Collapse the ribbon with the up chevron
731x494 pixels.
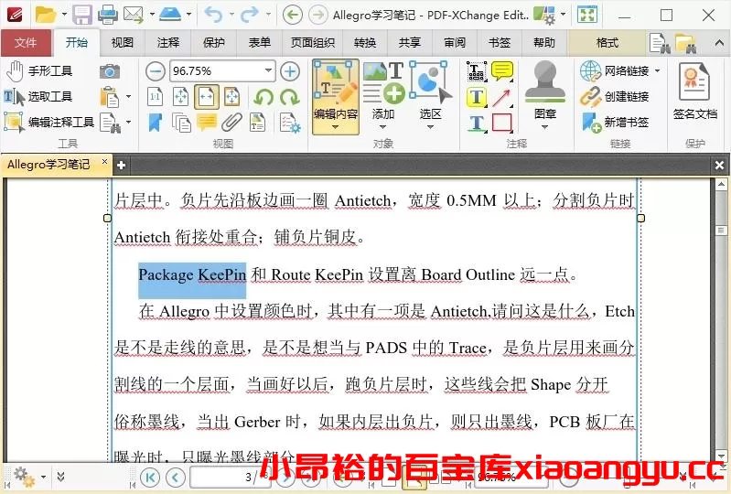(x=719, y=43)
